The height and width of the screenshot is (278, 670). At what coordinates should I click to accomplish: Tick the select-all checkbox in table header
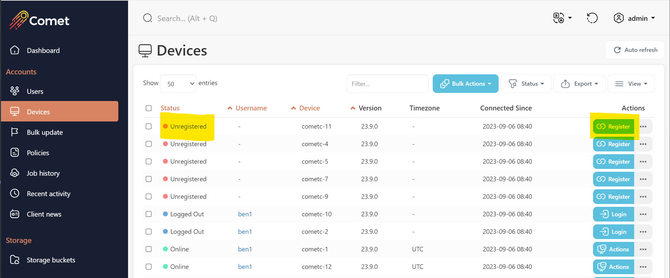[149, 108]
